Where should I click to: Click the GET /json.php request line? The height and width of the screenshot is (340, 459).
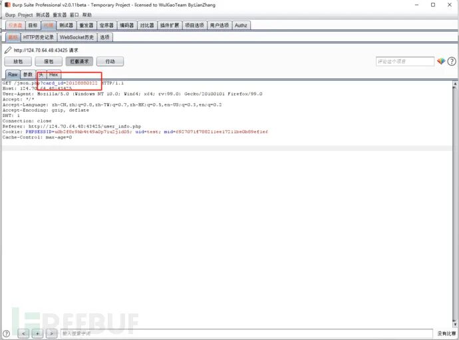(x=63, y=83)
